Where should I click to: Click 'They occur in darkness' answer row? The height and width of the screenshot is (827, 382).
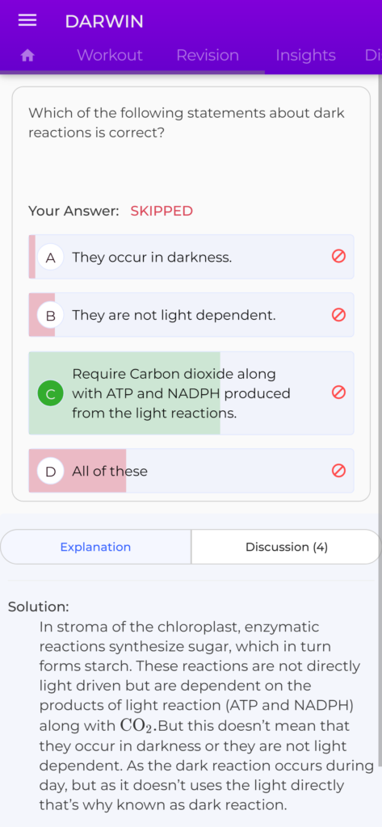pos(191,257)
